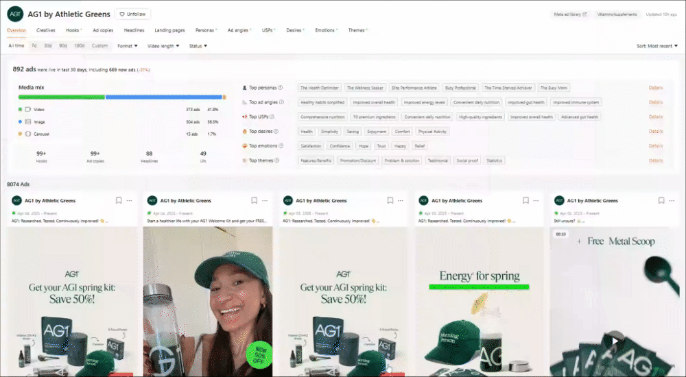The width and height of the screenshot is (686, 377).
Task: Click the Top themes info icon
Action: point(277,160)
